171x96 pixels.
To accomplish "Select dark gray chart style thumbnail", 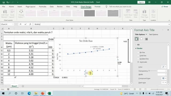I will coord(90,13).
